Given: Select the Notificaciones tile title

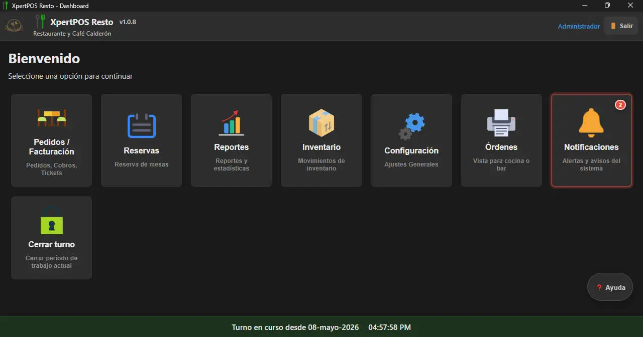Looking at the screenshot, I should (x=591, y=147).
